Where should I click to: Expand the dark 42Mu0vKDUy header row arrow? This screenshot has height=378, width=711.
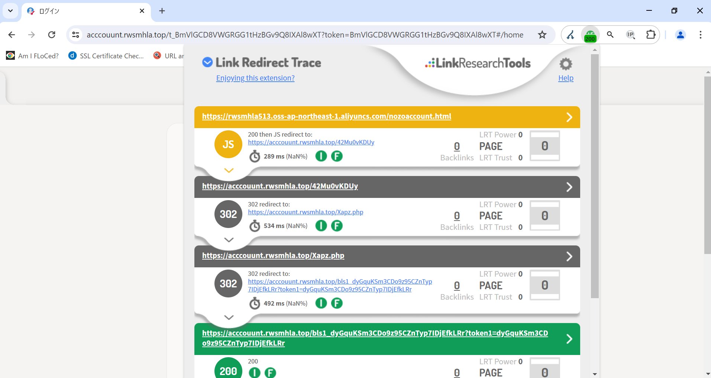(569, 187)
